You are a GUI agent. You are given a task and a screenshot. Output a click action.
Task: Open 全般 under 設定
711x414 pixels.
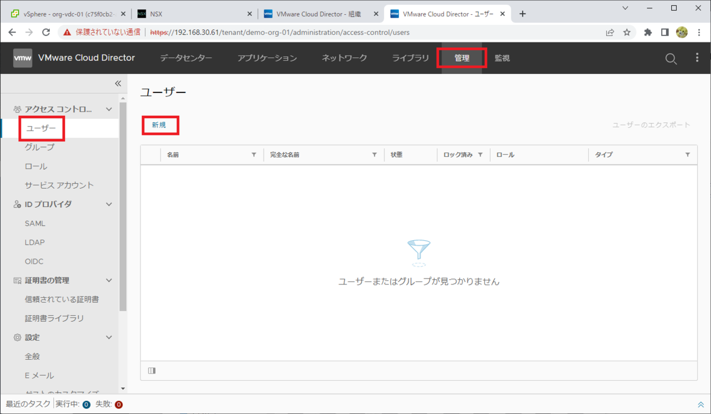click(x=32, y=357)
